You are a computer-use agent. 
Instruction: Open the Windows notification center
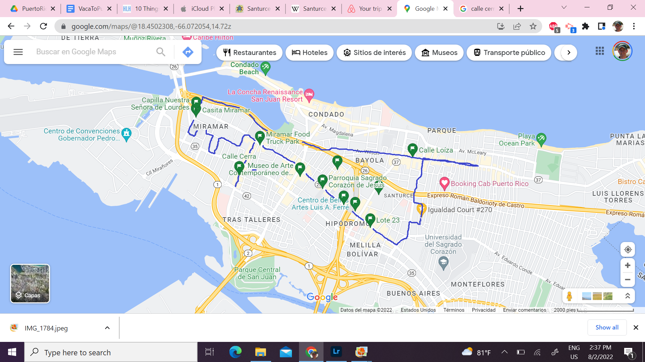coord(629,352)
